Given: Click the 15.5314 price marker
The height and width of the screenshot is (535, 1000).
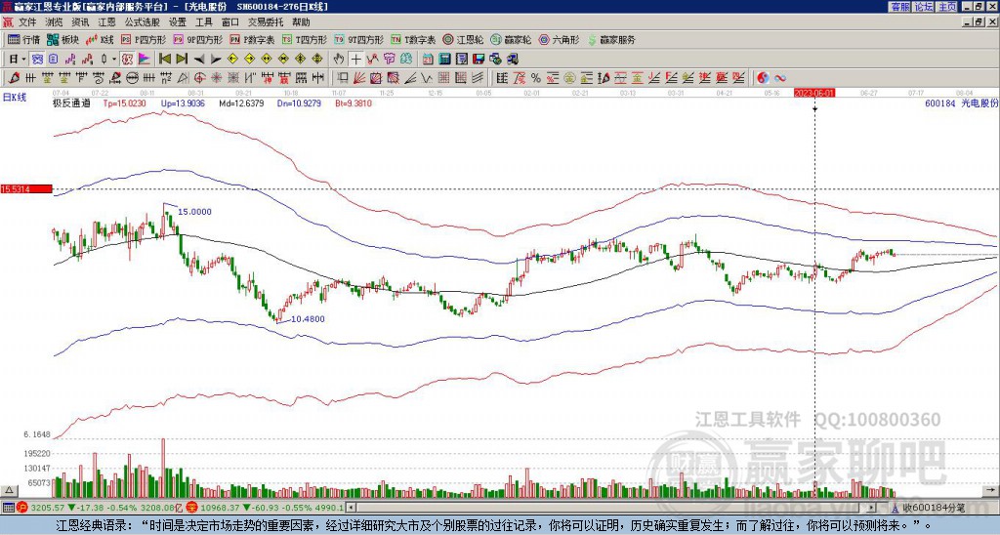Looking at the screenshot, I should click(x=26, y=188).
